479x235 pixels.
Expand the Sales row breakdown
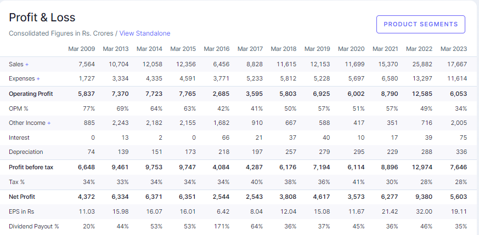19,64
